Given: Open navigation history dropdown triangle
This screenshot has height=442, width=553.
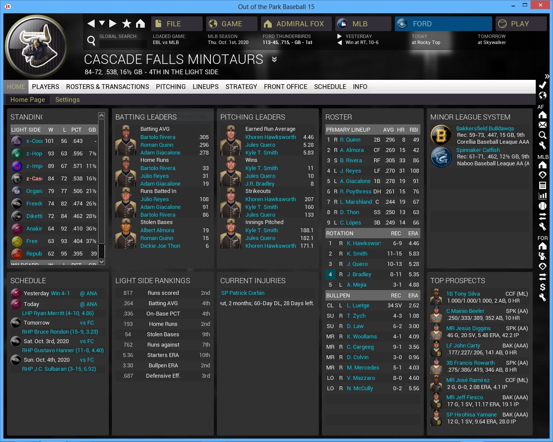Looking at the screenshot, I should point(102,23).
